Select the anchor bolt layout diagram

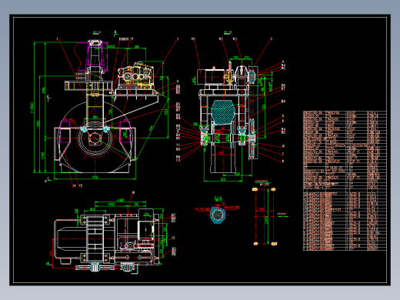[x=265, y=216]
